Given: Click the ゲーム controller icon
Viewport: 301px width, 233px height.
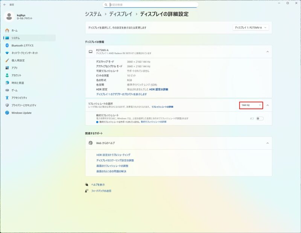Looking at the screenshot, I should [x=7, y=90].
